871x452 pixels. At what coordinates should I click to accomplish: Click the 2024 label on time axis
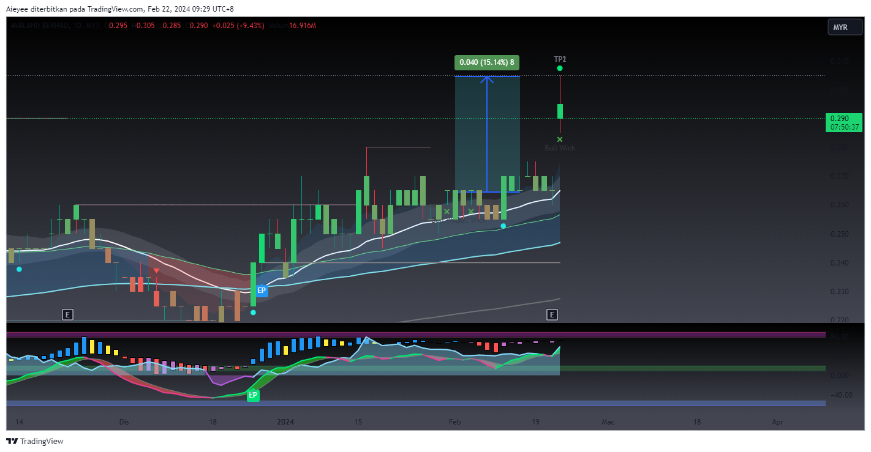285,422
